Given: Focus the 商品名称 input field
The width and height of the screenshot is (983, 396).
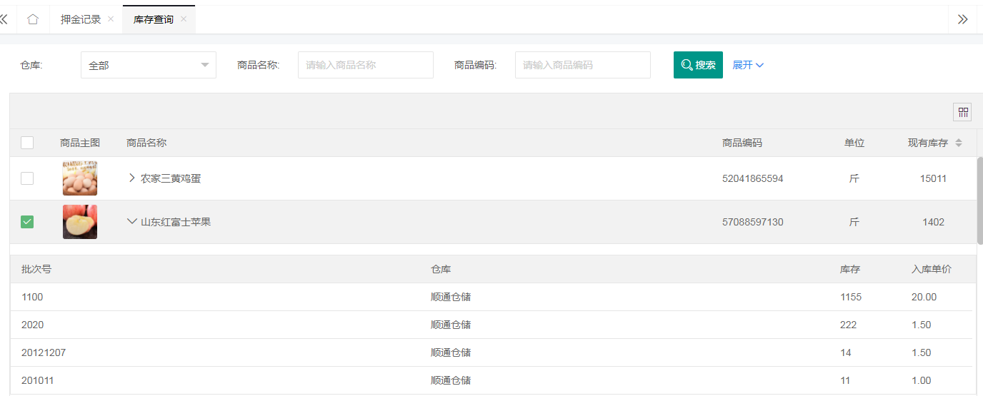Looking at the screenshot, I should (366, 65).
